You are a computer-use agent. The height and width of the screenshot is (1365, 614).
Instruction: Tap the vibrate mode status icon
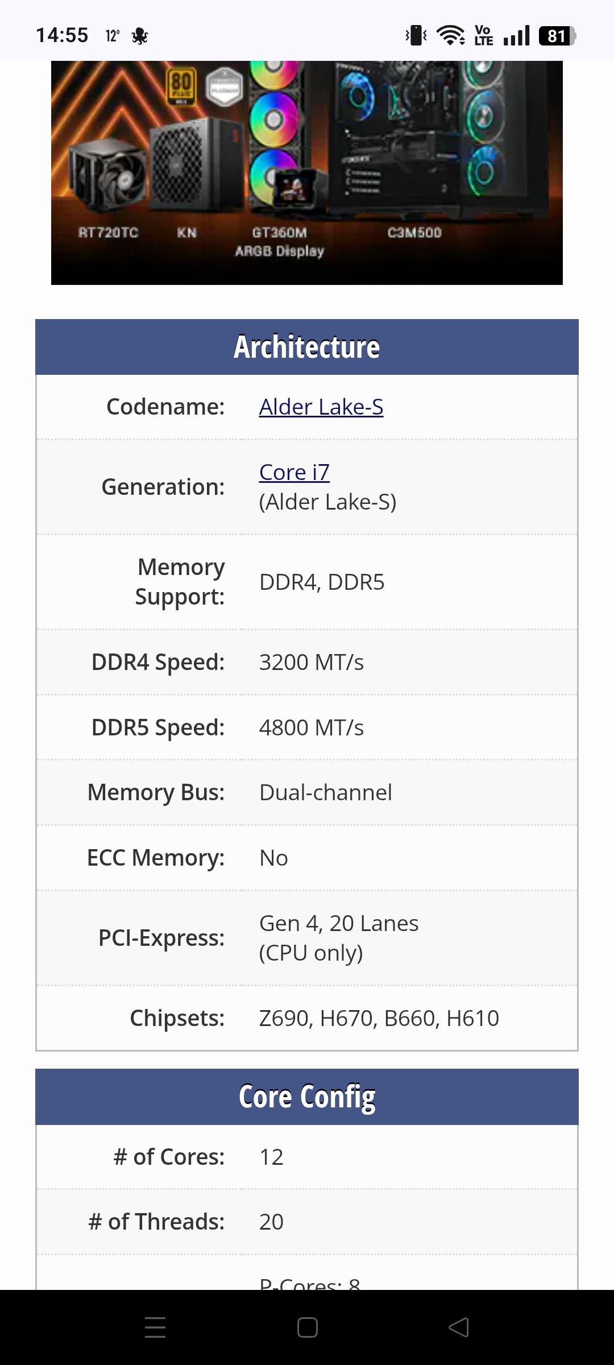[416, 35]
